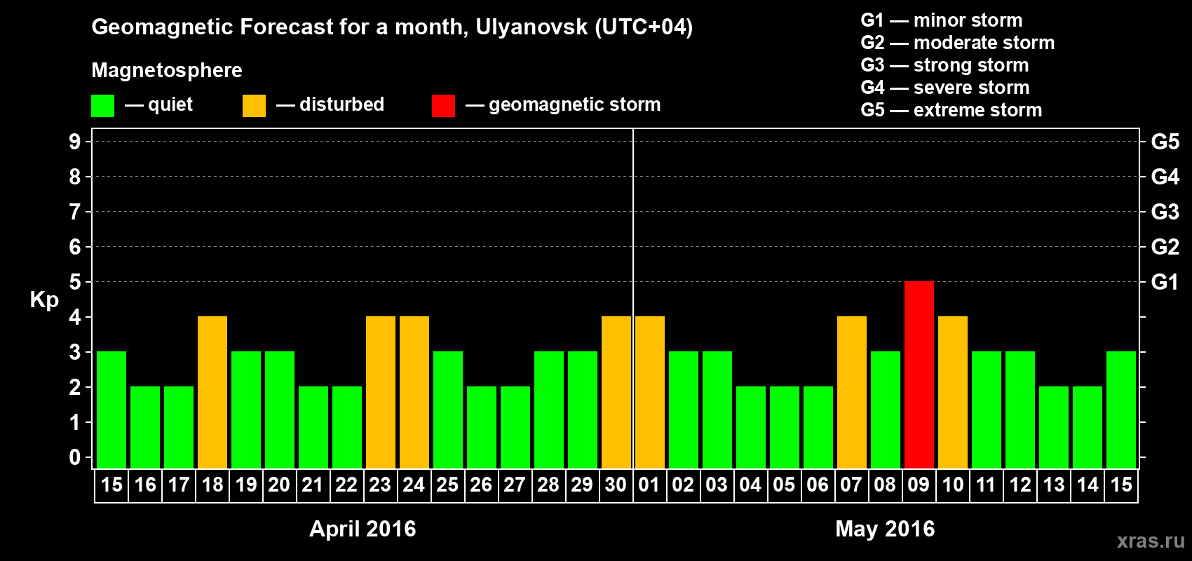Click the G5 label on right axis
Viewport: 1192px width, 561px height.
click(1165, 142)
